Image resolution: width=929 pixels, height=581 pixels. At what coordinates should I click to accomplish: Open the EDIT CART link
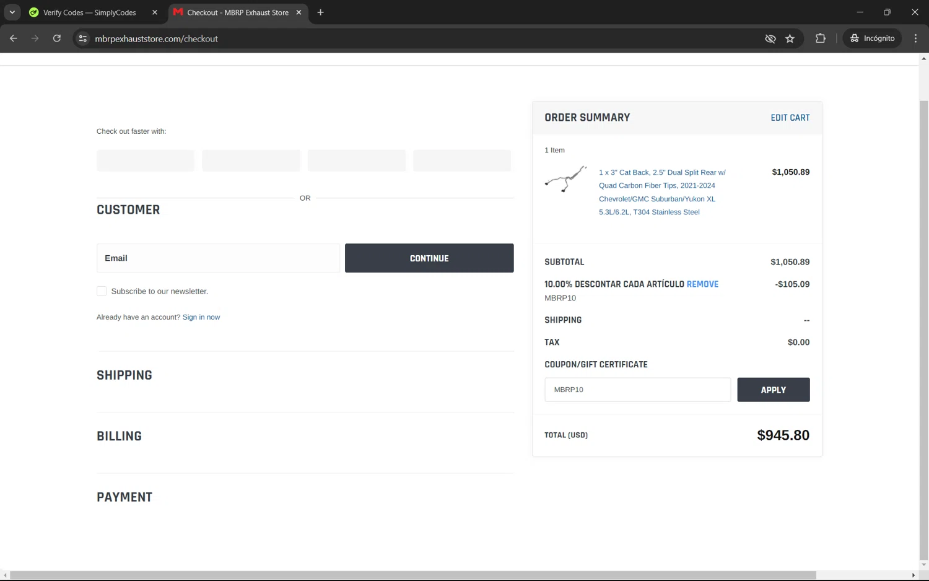(790, 118)
